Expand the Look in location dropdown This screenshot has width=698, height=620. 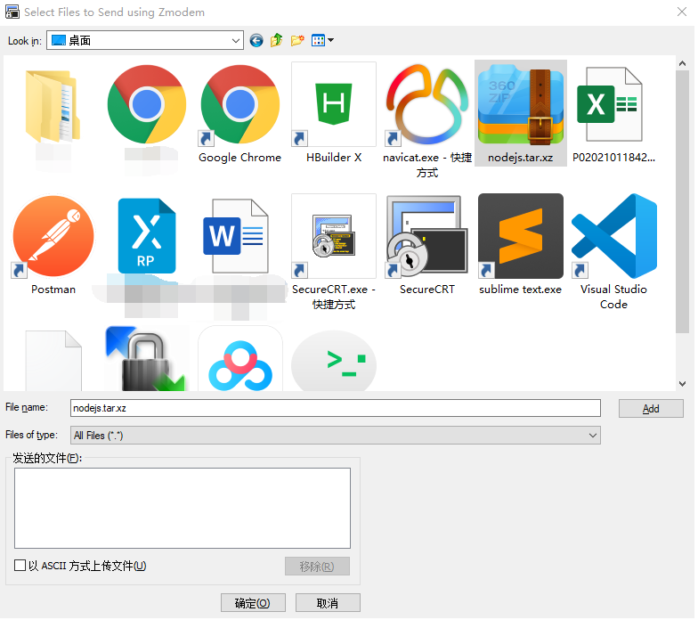tap(235, 41)
